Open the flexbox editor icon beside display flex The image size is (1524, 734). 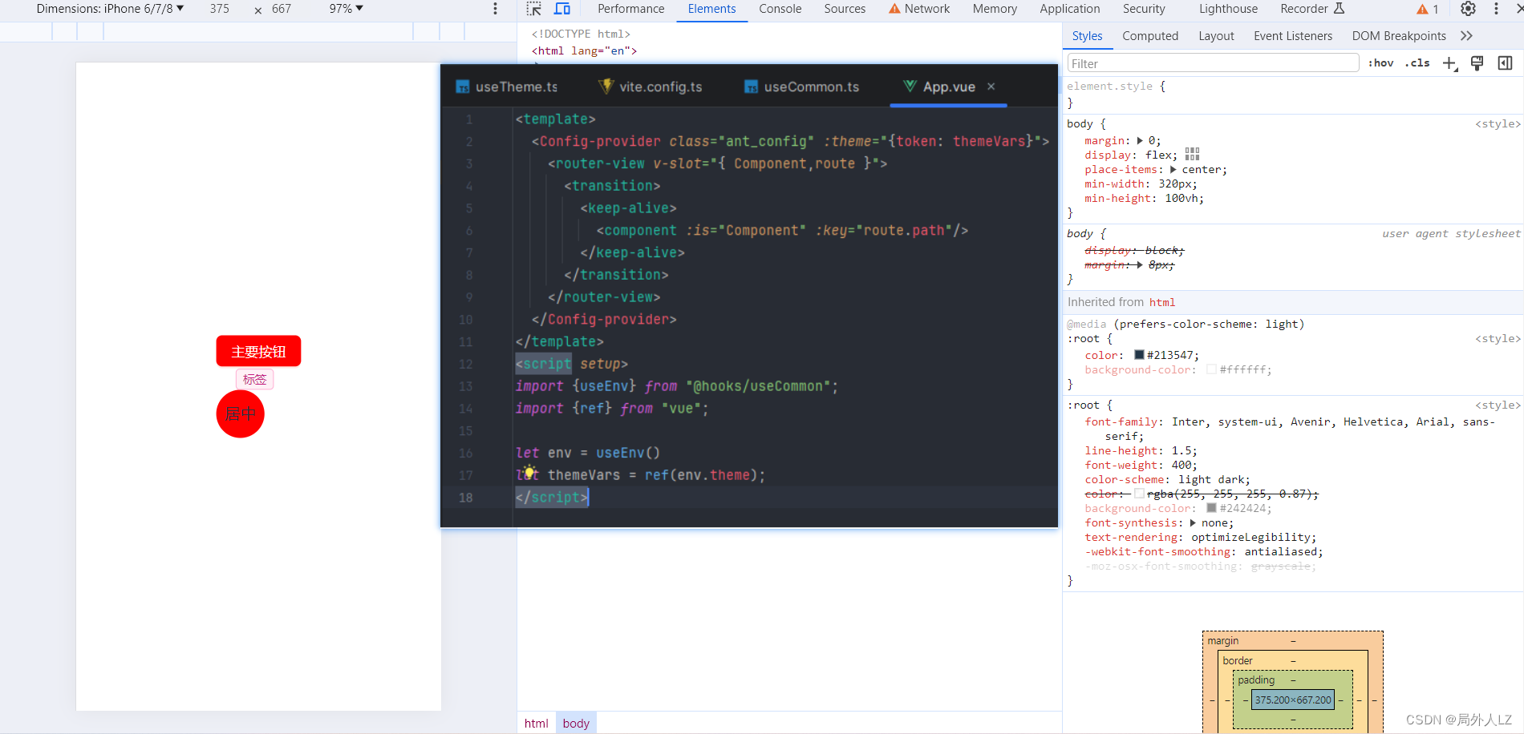coord(1193,155)
